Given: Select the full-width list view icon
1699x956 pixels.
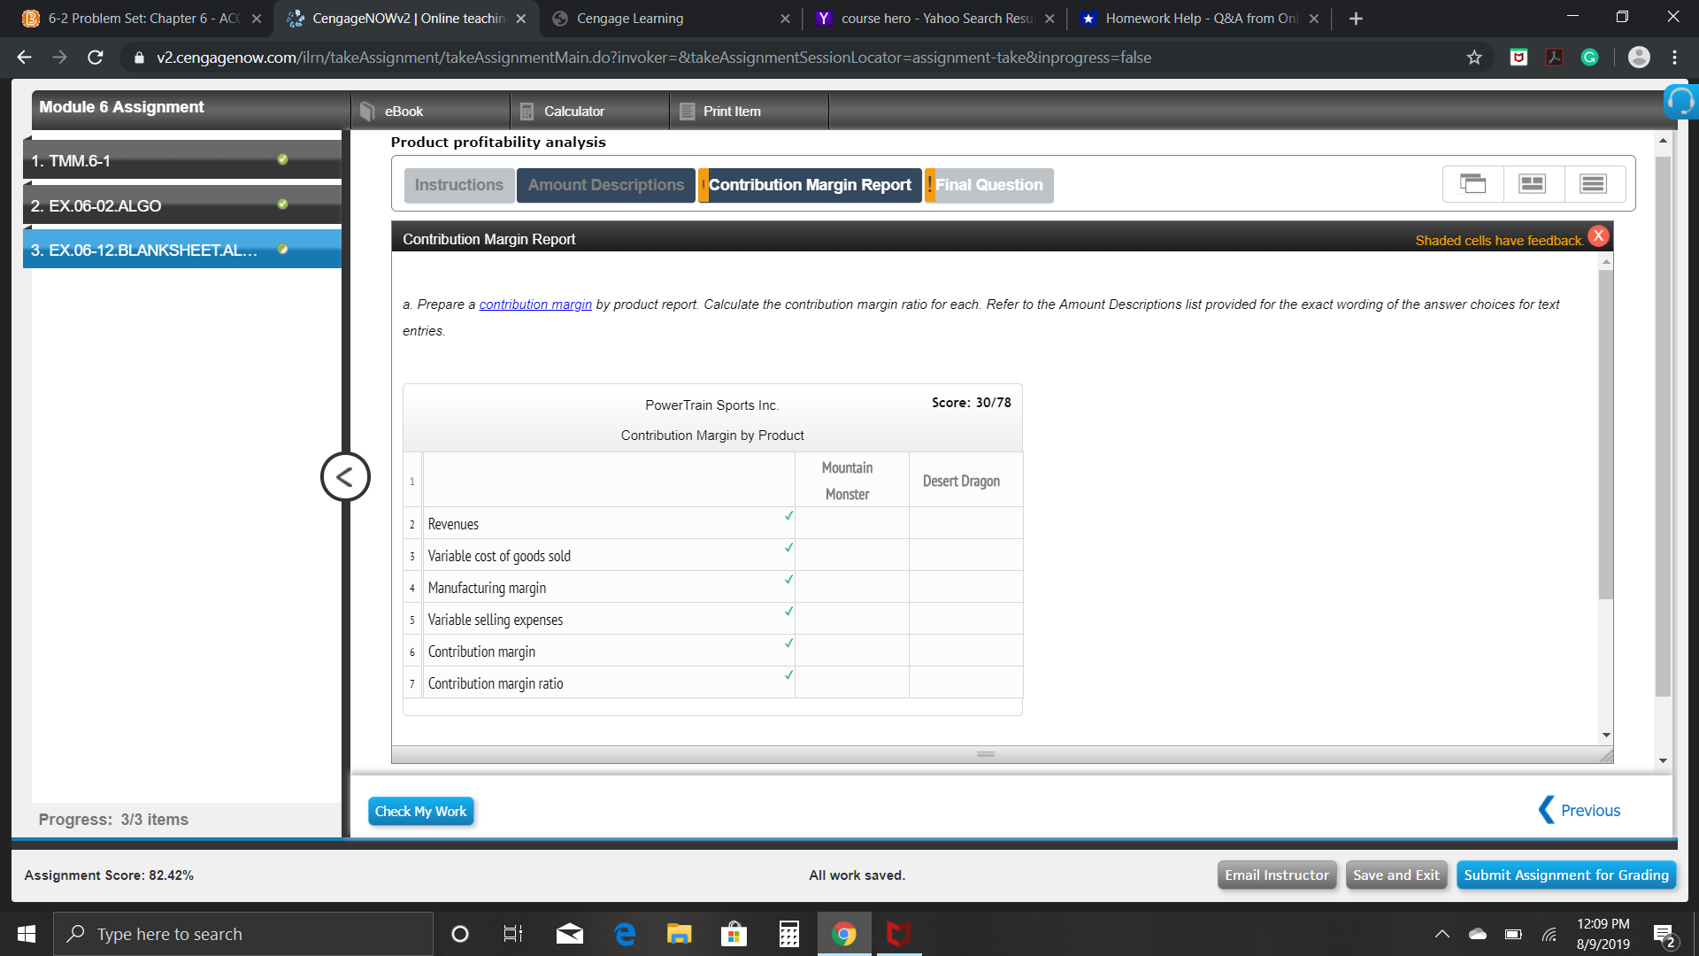Looking at the screenshot, I should click(x=1593, y=183).
